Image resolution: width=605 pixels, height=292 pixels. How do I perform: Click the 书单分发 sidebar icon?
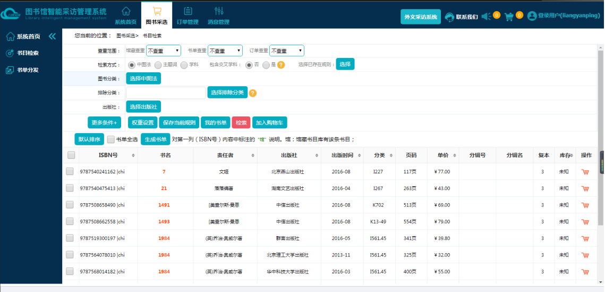point(11,70)
